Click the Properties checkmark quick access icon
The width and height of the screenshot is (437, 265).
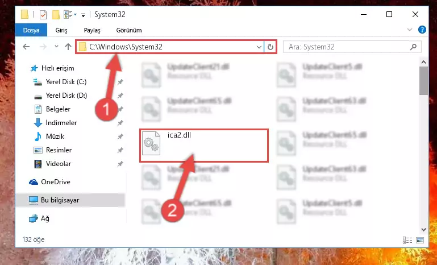click(43, 15)
